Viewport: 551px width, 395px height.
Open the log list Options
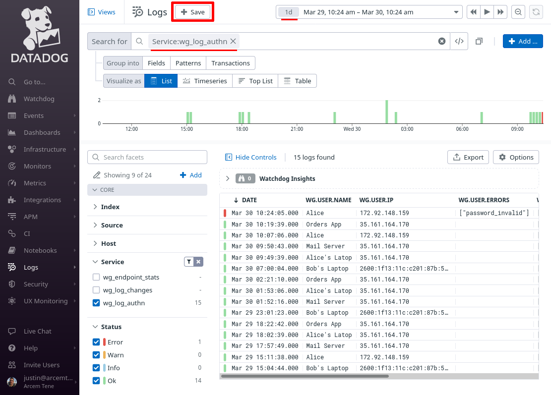(516, 157)
